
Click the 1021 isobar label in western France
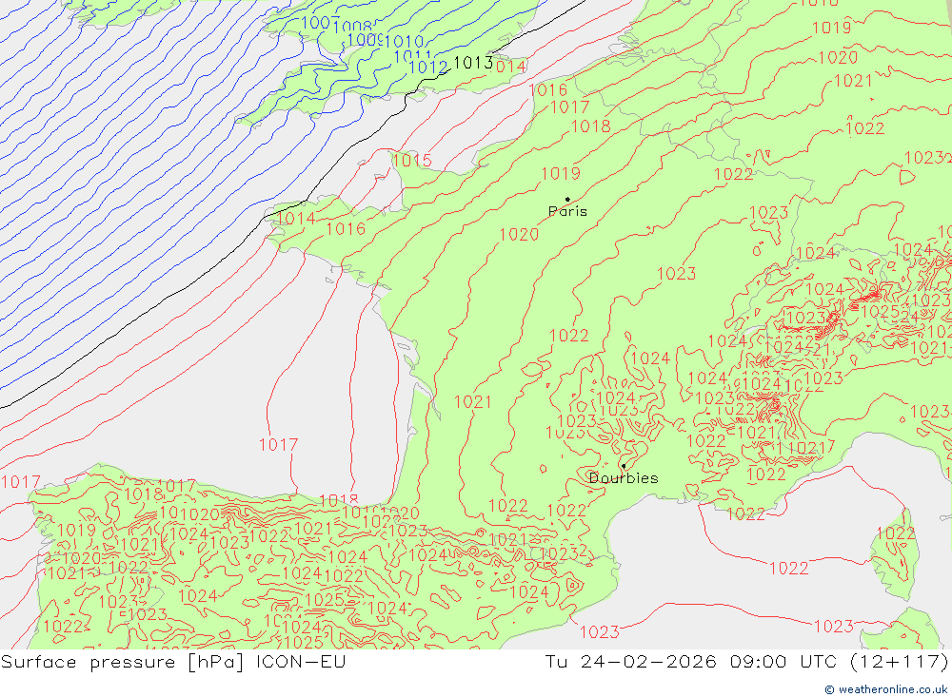(472, 401)
